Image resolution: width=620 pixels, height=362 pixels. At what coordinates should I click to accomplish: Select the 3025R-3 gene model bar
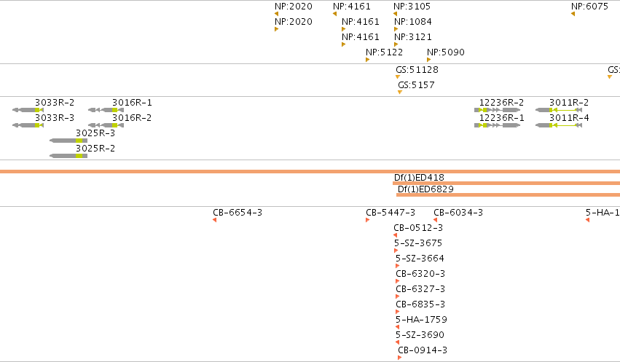[x=68, y=141]
